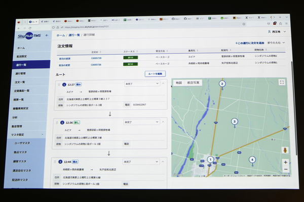Open status dropdown for the 12:36 stop

point(142,122)
